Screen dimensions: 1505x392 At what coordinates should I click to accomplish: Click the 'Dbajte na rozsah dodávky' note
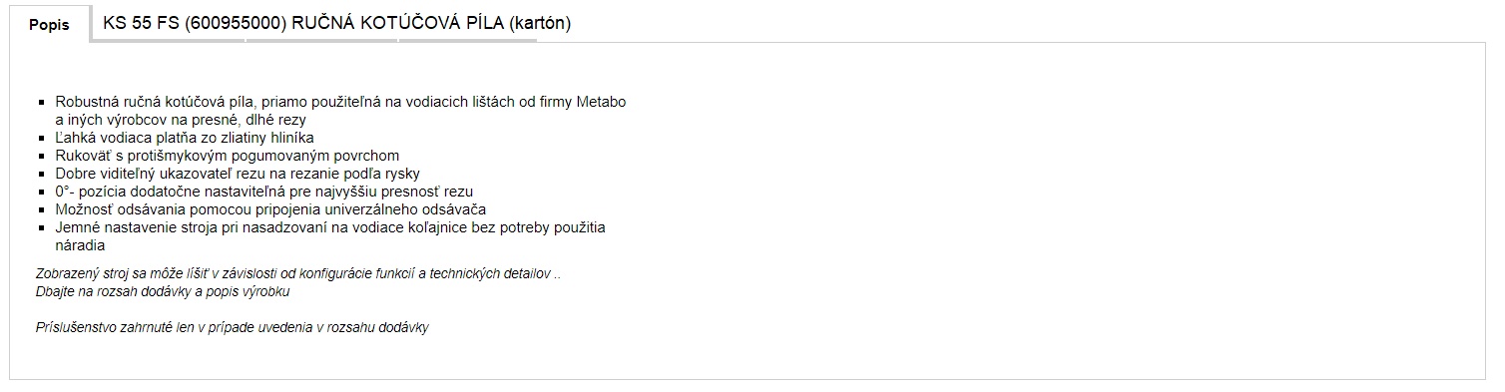pos(163,291)
